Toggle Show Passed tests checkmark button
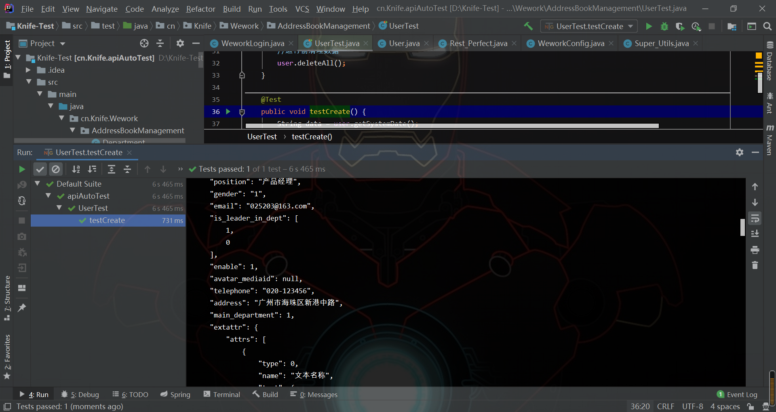 pos(40,169)
